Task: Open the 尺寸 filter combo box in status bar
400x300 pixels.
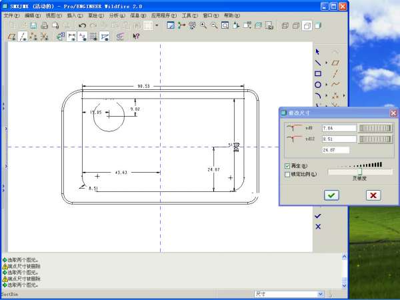Action: 289,294
